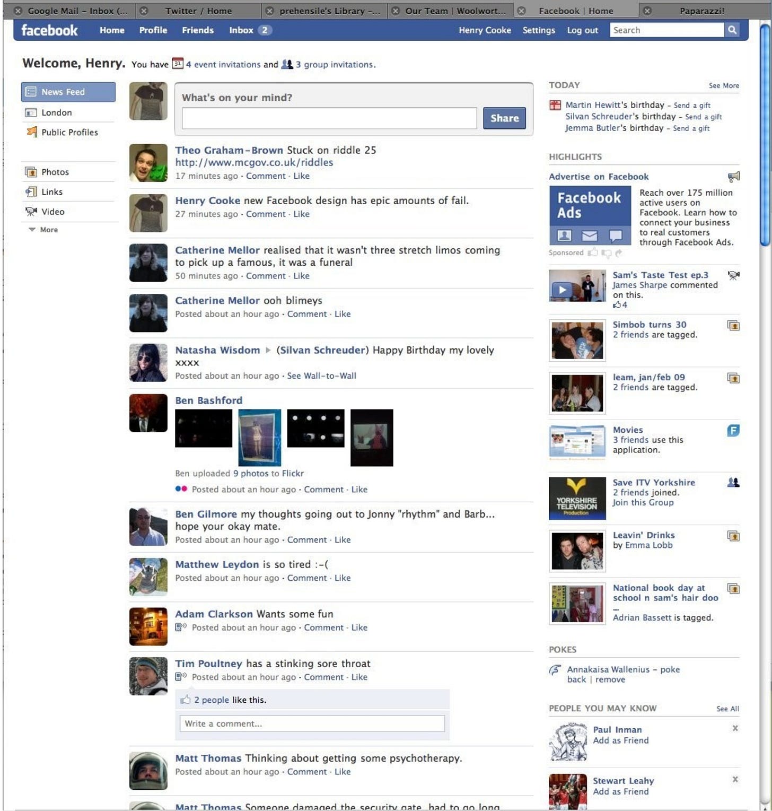Click the video icon beside Sam's Taste Test

[x=733, y=275]
